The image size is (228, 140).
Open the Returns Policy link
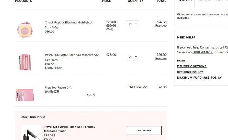pyautogui.click(x=190, y=72)
